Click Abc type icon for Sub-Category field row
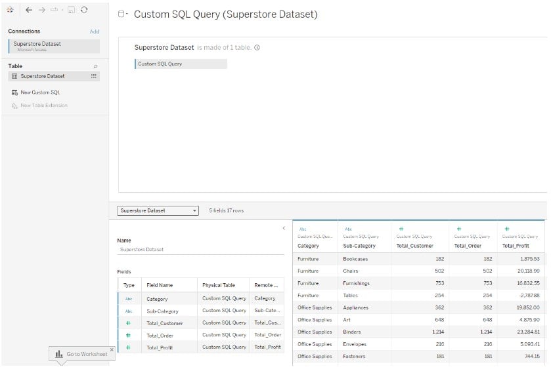The width and height of the screenshot is (551, 371). (x=129, y=311)
